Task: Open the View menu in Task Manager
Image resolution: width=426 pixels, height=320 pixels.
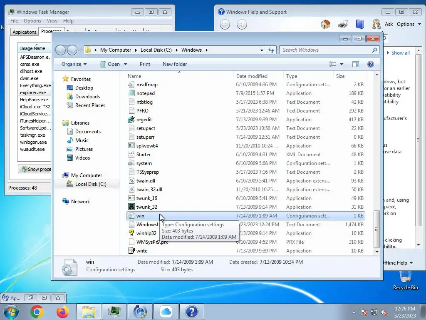Action: (52, 21)
